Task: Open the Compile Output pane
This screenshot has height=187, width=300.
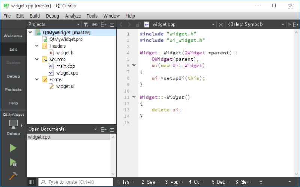Action: (x=196, y=182)
